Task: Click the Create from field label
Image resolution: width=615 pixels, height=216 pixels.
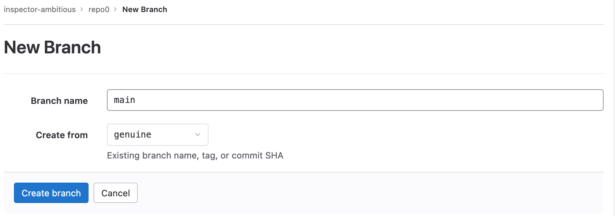Action: pyautogui.click(x=62, y=135)
